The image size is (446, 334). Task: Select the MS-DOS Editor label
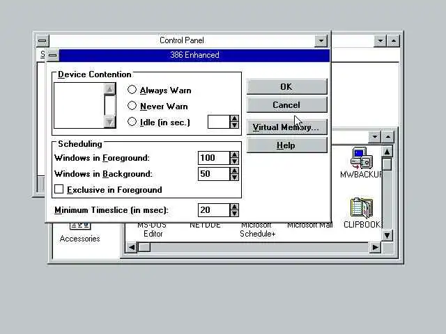pos(153,230)
